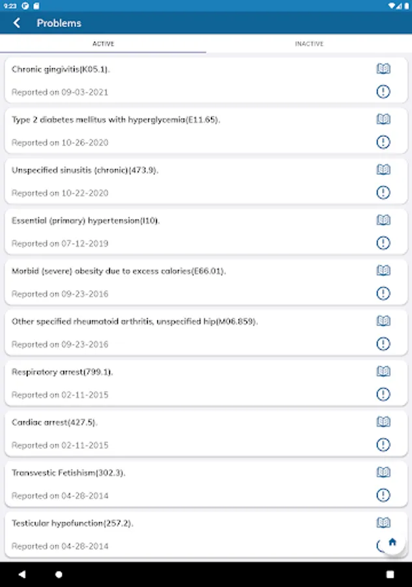The height and width of the screenshot is (587, 412).
Task: Select the Active tab
Action: (103, 44)
